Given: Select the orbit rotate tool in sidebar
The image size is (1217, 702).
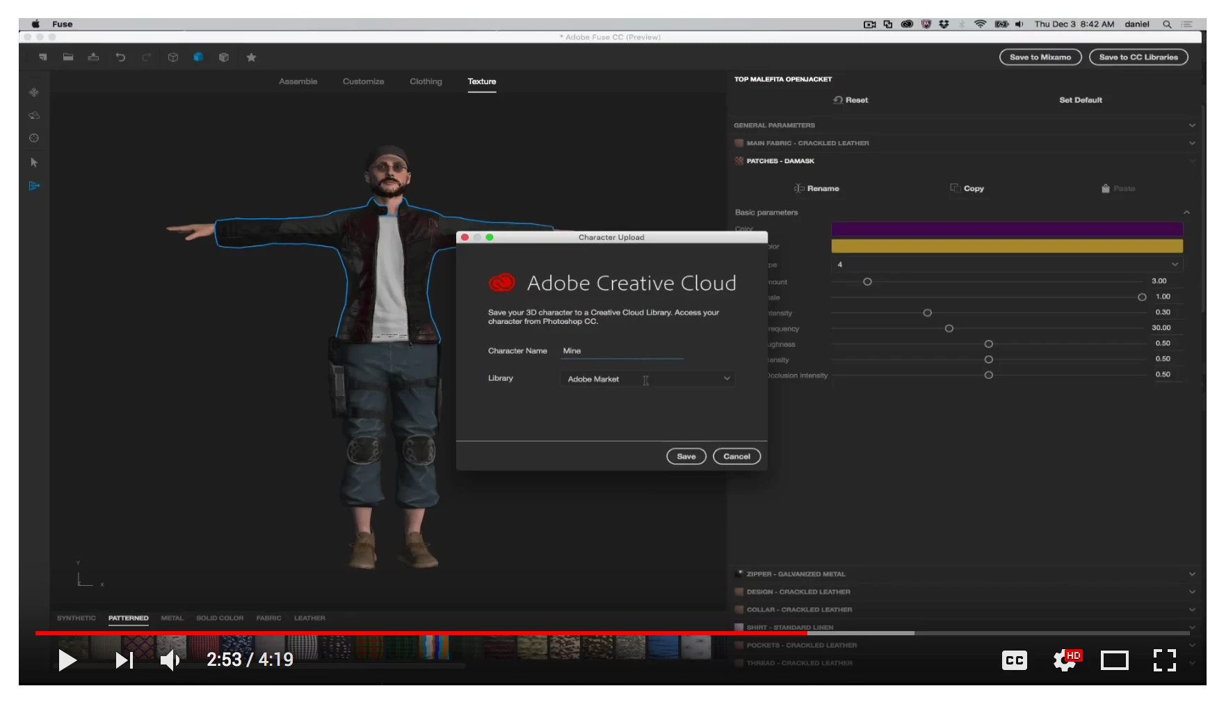Looking at the screenshot, I should pyautogui.click(x=34, y=115).
